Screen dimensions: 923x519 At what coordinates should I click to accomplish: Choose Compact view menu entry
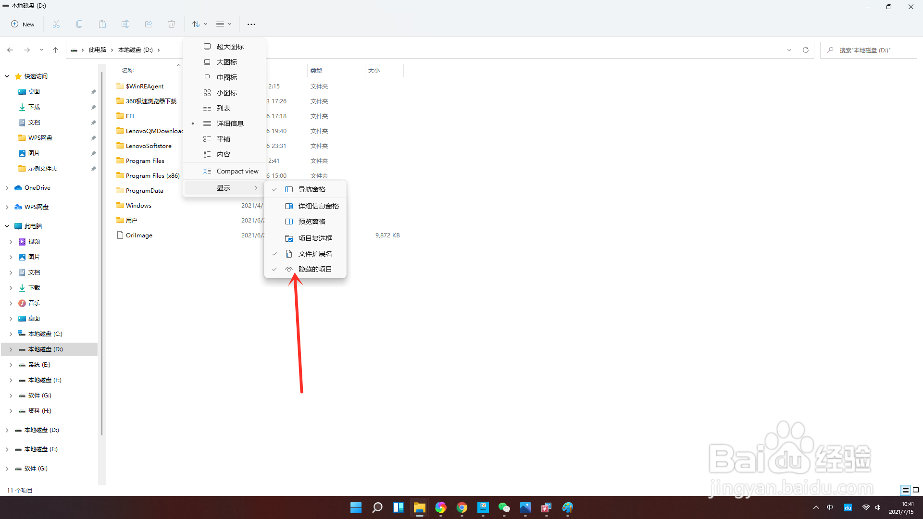(237, 171)
